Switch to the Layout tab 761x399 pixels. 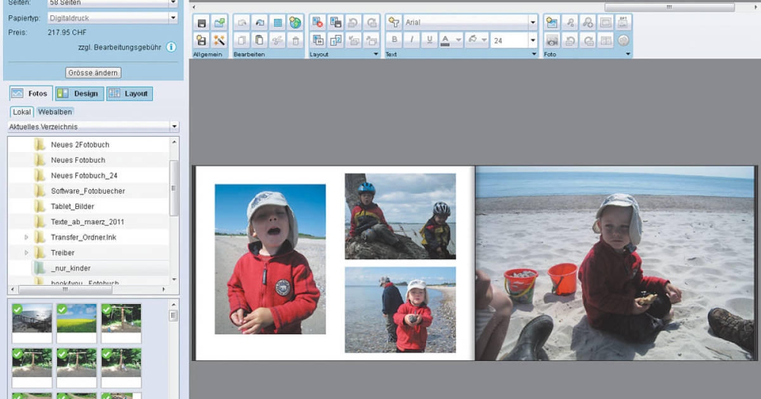pos(130,94)
